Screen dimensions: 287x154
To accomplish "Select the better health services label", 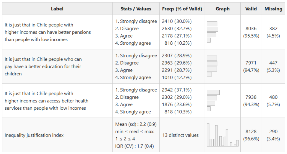I will click(46, 101).
